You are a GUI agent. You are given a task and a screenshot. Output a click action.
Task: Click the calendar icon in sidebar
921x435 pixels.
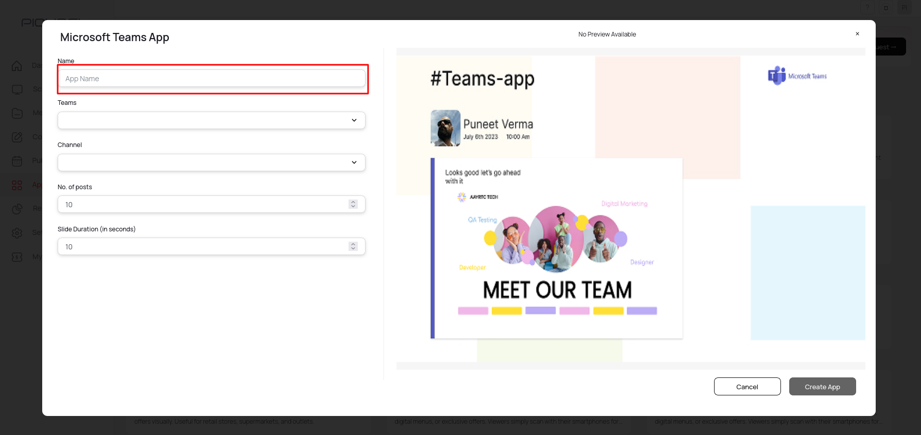(x=17, y=161)
